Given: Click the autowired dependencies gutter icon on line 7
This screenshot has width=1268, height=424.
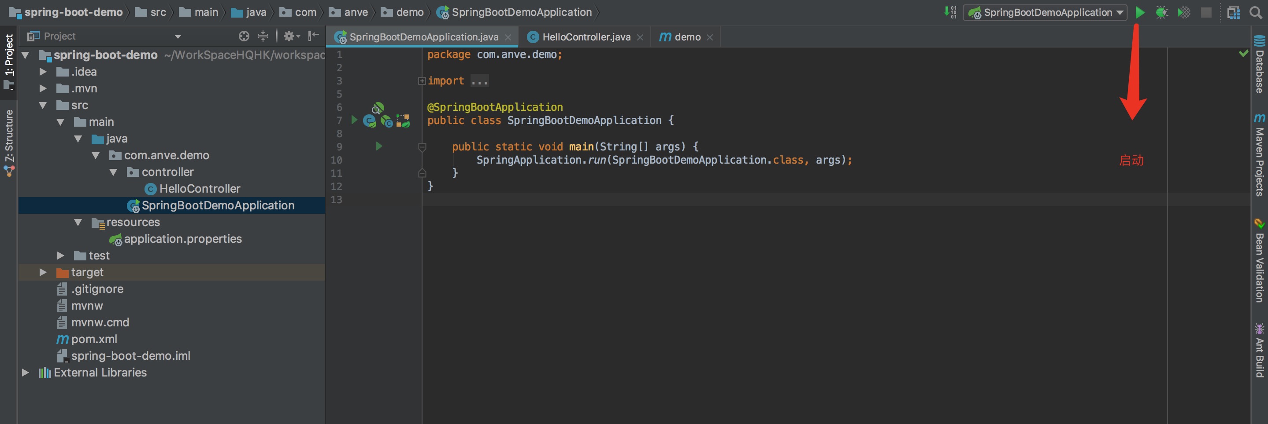Looking at the screenshot, I should coord(403,121).
